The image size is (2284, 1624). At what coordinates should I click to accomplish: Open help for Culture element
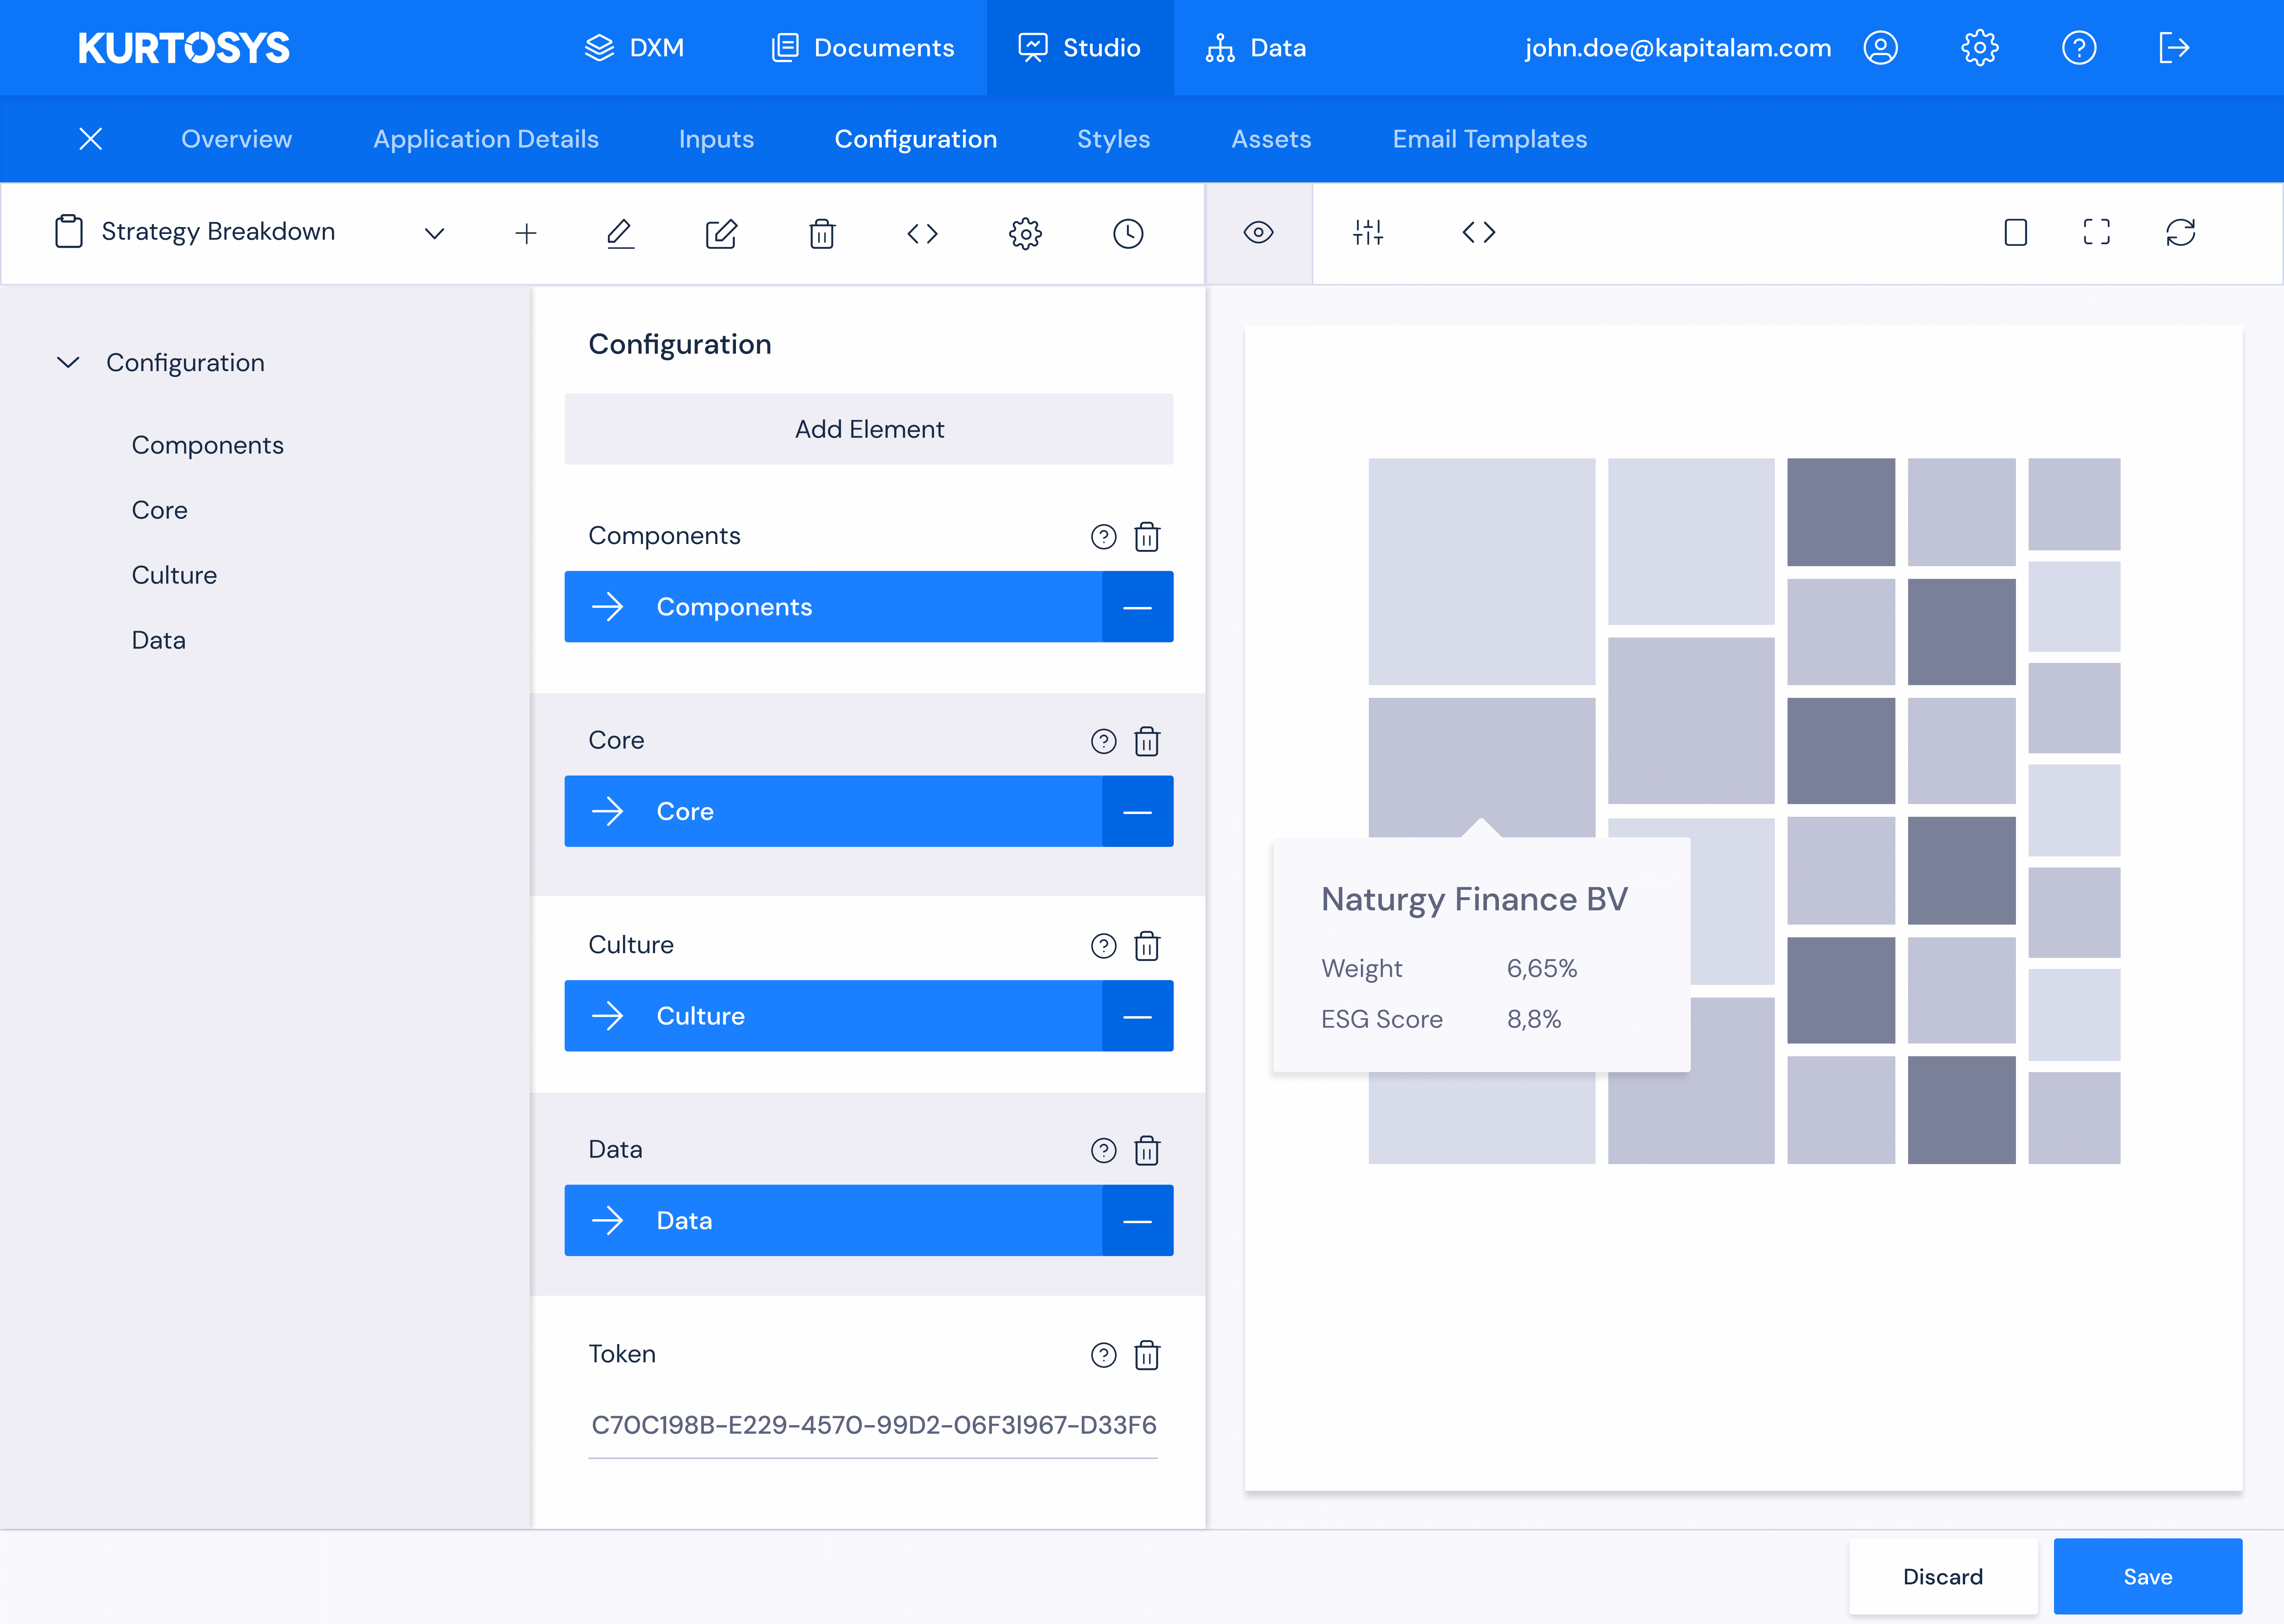[x=1103, y=946]
